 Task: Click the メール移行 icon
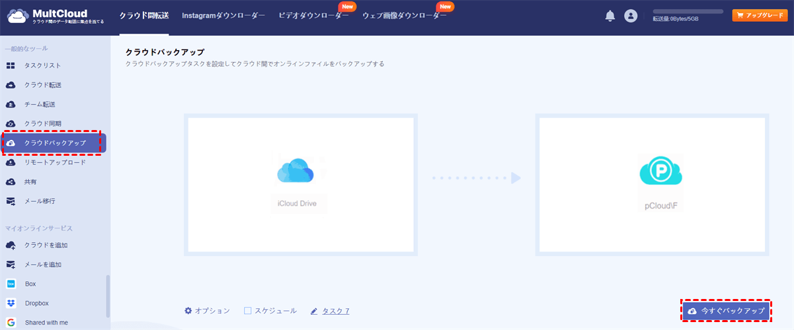pyautogui.click(x=11, y=201)
